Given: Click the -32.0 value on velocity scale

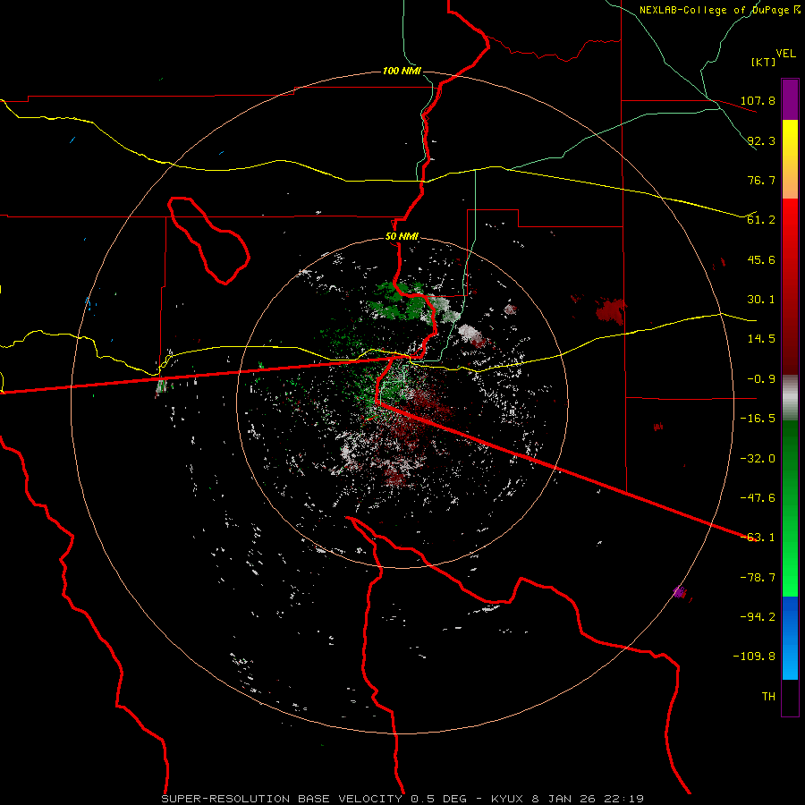Looking at the screenshot, I should 758,459.
